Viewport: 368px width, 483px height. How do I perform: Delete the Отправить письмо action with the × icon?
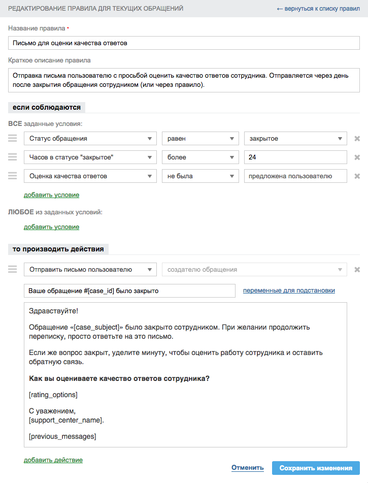pyautogui.click(x=357, y=270)
